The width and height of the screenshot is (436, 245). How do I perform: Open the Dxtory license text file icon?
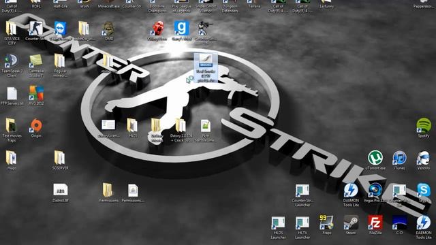[x=108, y=125]
